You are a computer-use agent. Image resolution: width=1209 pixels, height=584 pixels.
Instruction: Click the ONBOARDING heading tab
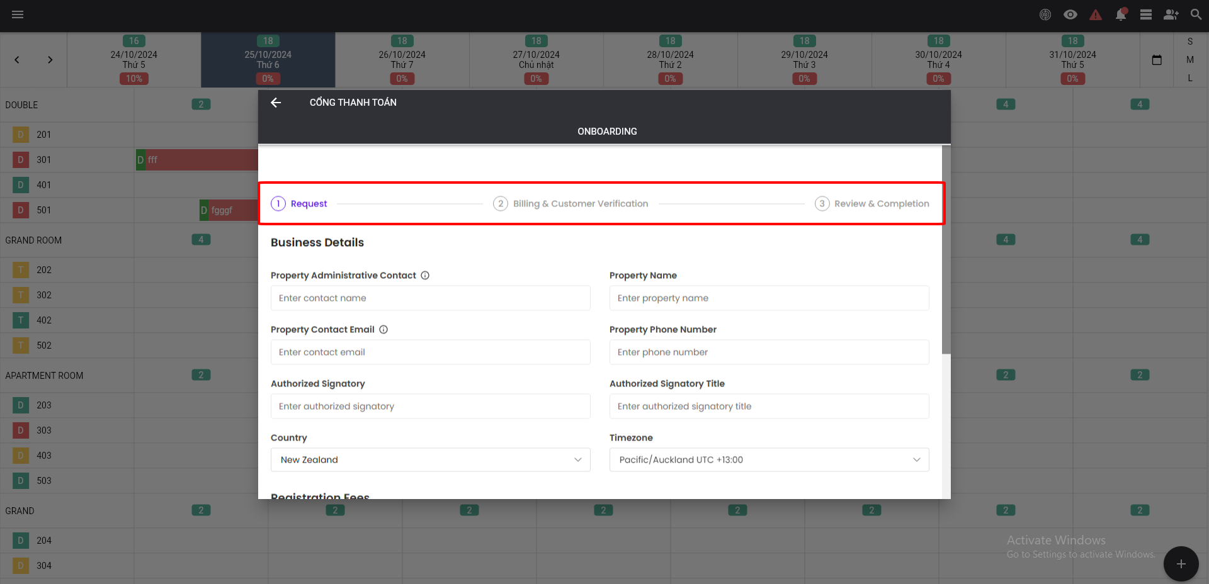(607, 132)
